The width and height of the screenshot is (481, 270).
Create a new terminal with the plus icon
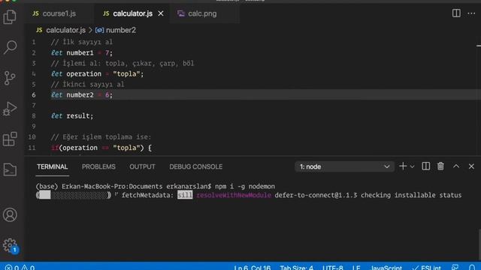(x=403, y=166)
